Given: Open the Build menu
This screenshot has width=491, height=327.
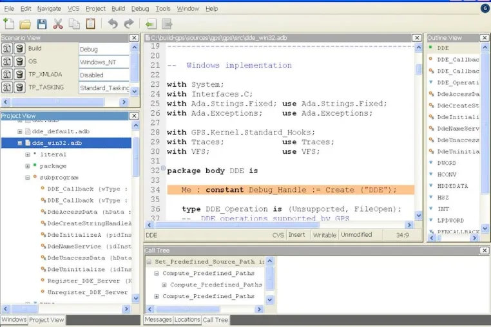Looking at the screenshot, I should (x=119, y=9).
